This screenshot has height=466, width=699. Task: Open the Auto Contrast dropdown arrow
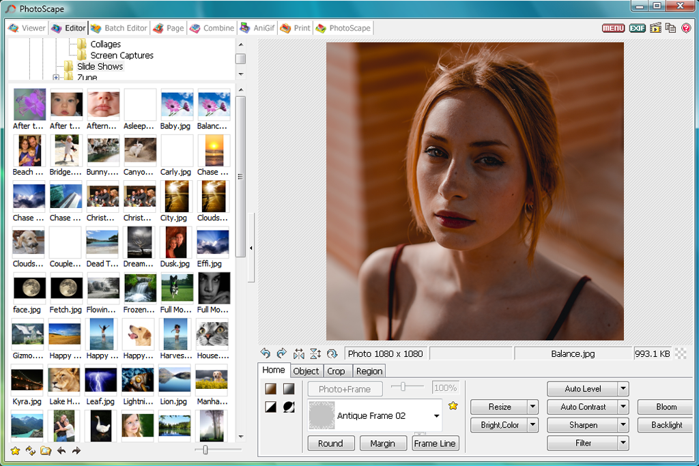[623, 407]
